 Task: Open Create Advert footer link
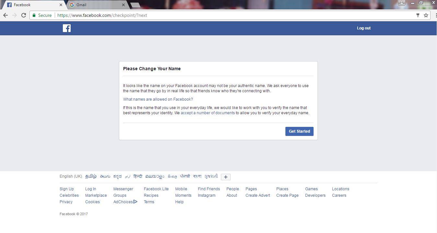[x=258, y=195]
